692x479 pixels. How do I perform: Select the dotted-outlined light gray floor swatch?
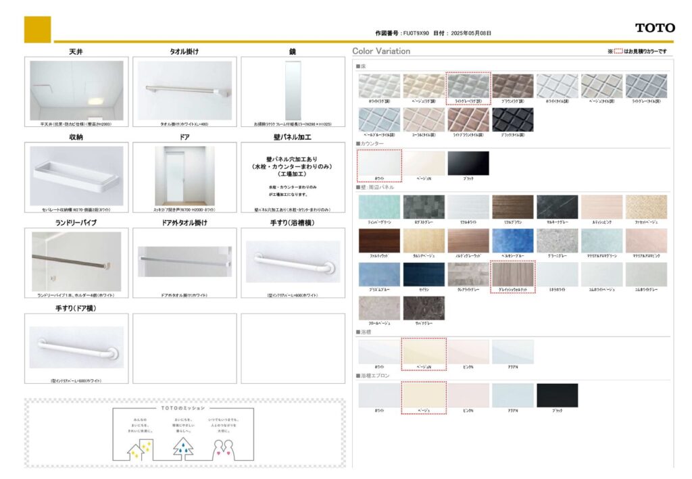coord(468,86)
